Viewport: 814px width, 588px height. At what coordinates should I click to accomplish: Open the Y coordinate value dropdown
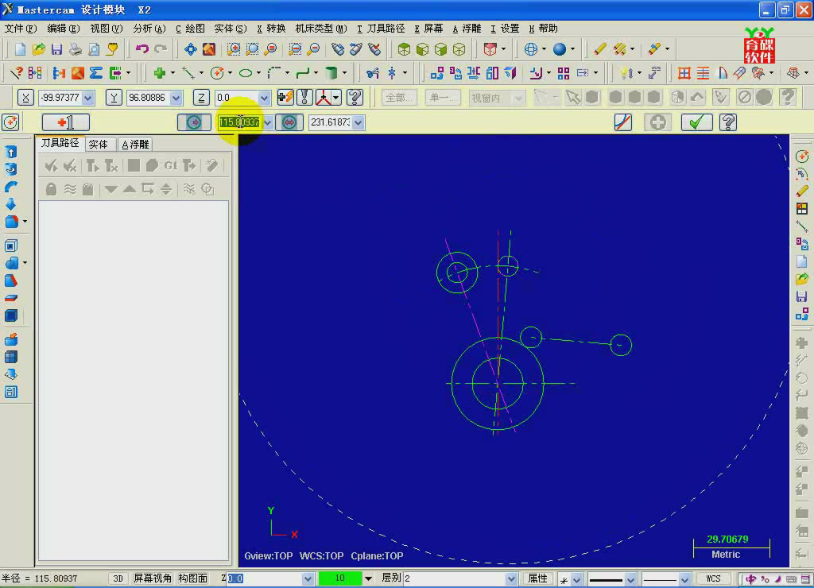(176, 98)
